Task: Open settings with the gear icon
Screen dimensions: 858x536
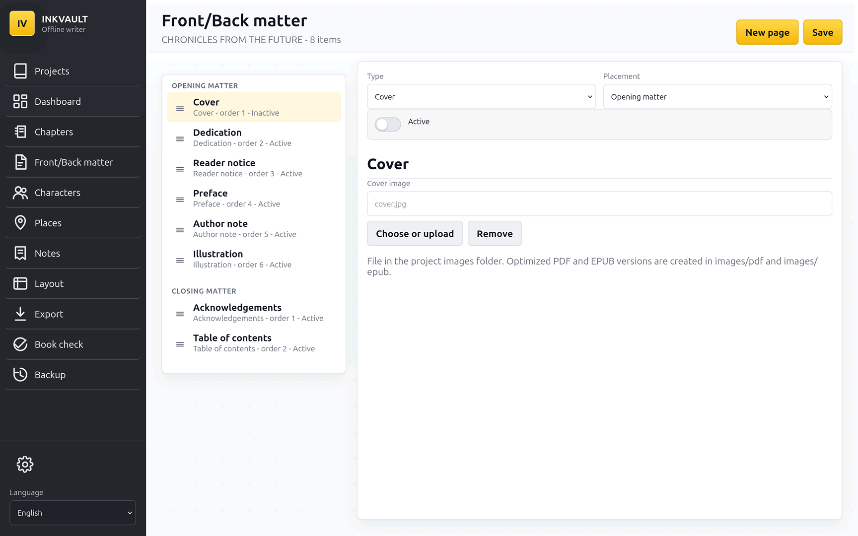Action: [25, 464]
